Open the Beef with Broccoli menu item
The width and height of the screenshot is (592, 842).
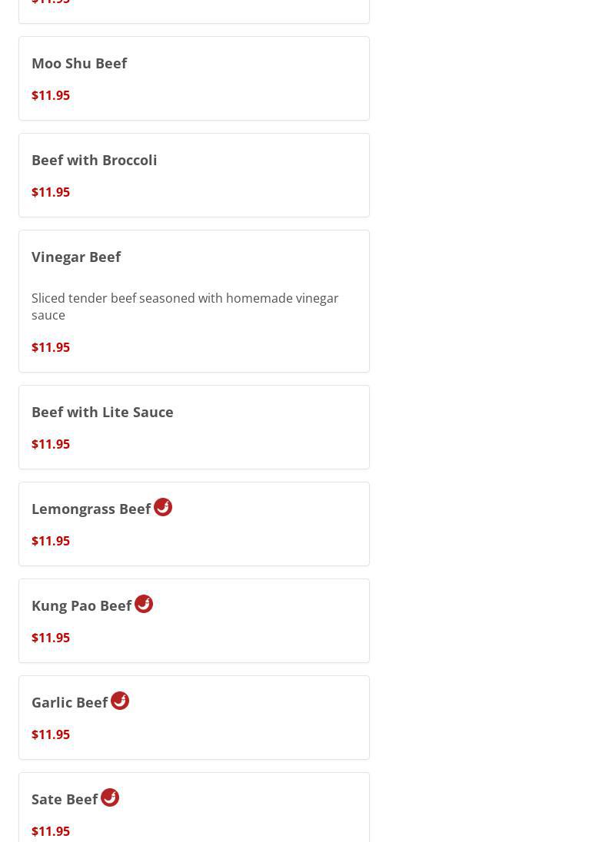click(95, 160)
